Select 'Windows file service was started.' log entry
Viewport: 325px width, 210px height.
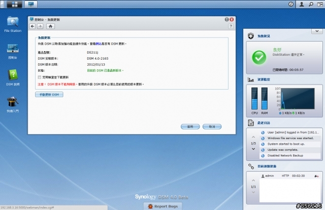(290, 138)
